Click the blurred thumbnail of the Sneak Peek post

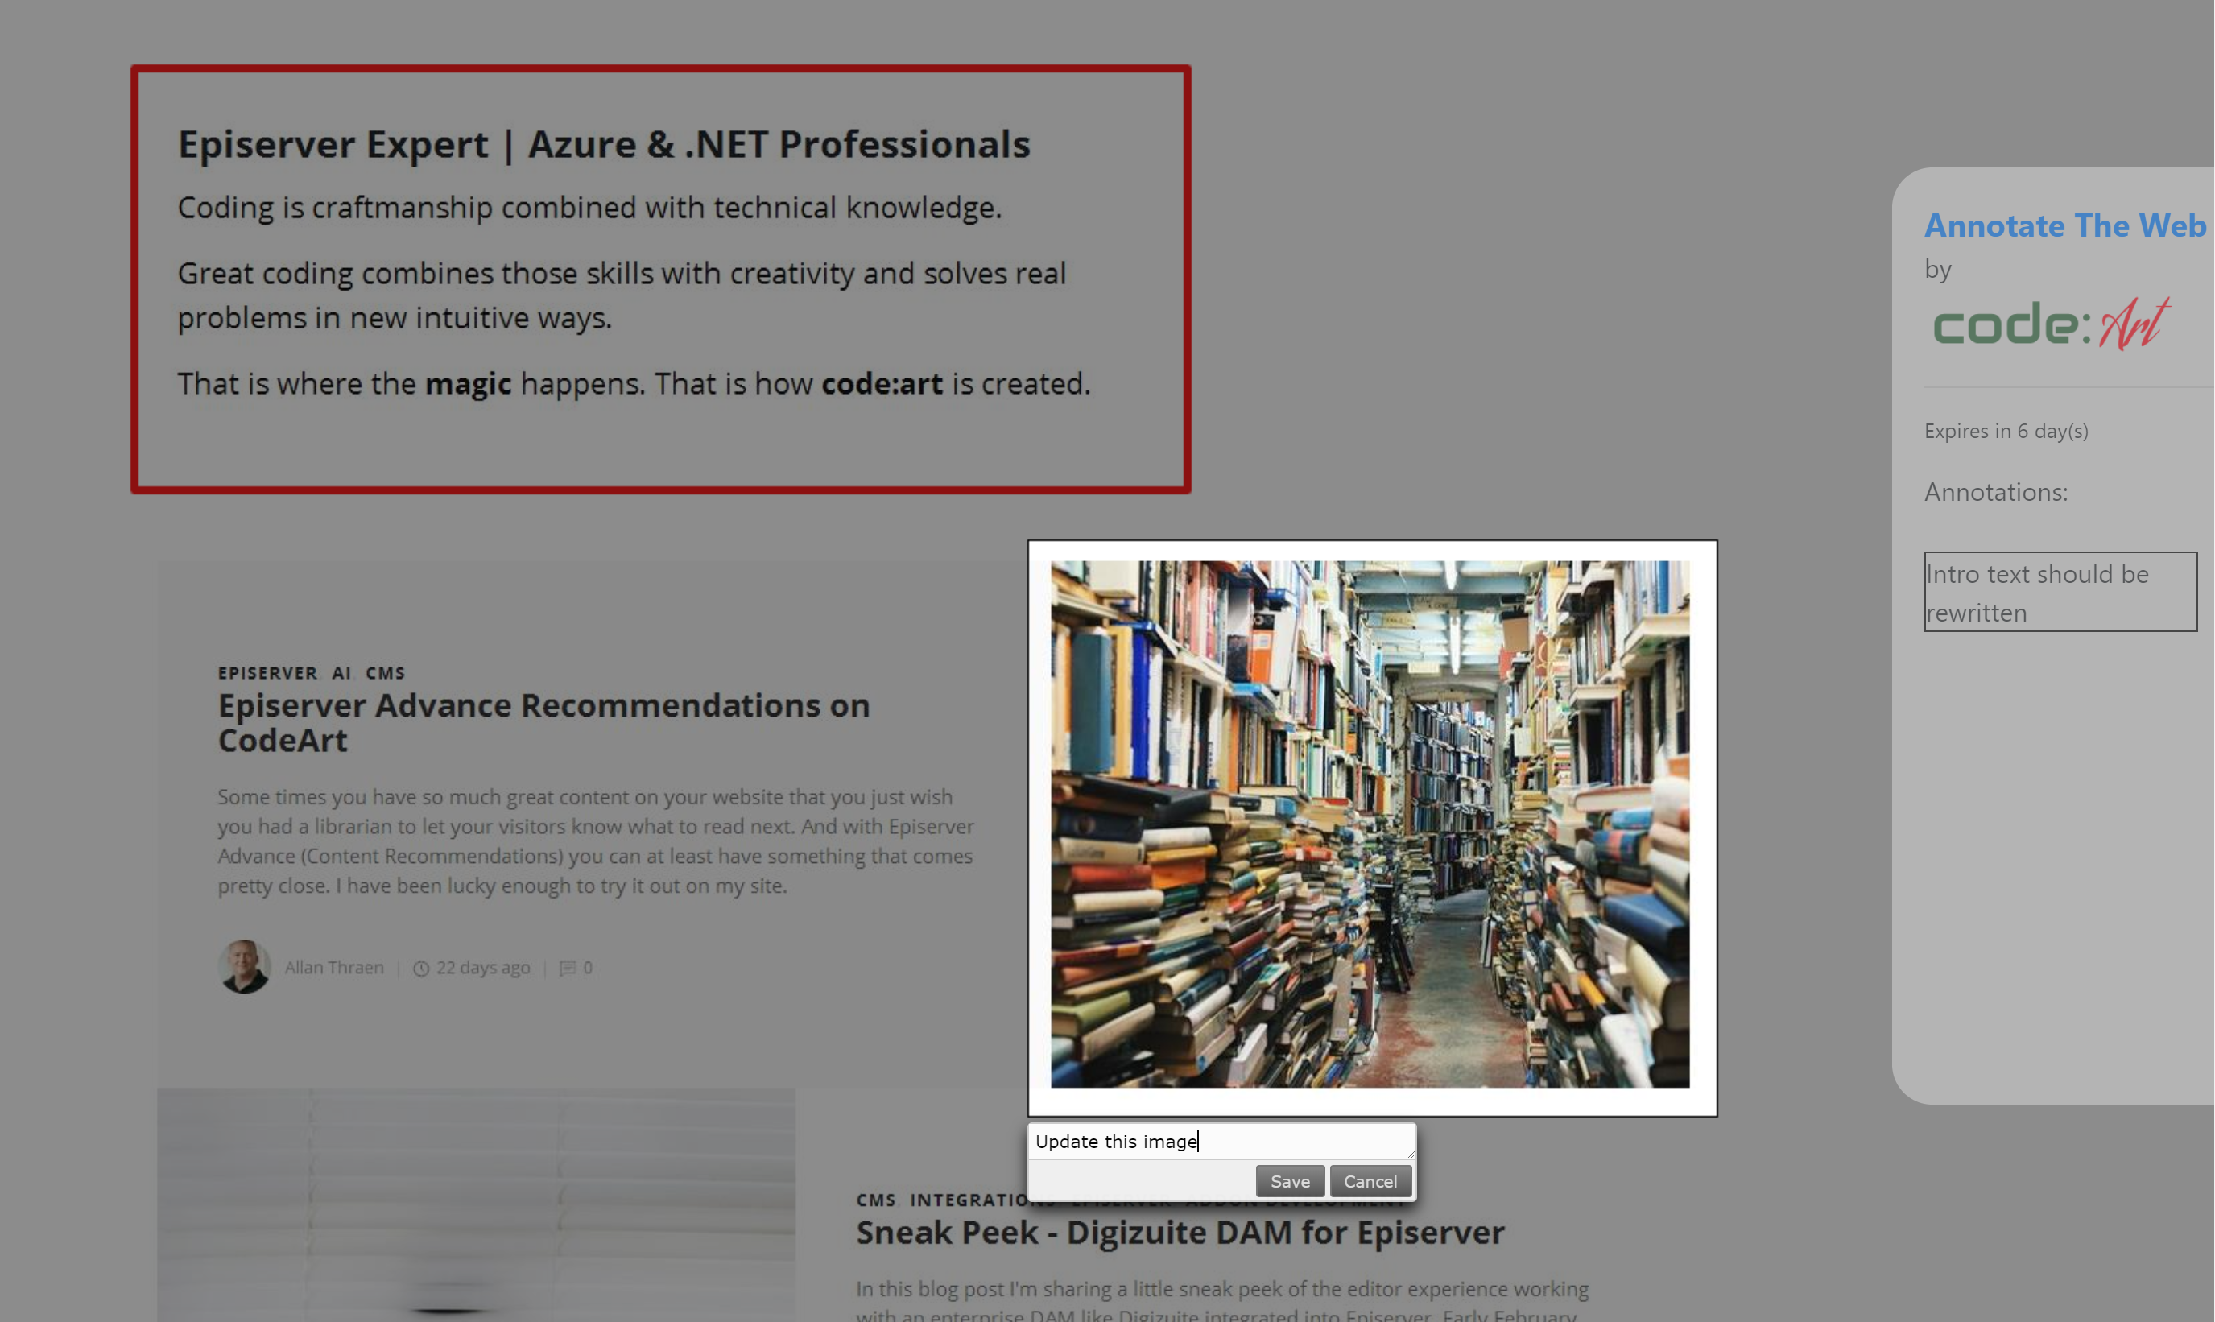[477, 1204]
